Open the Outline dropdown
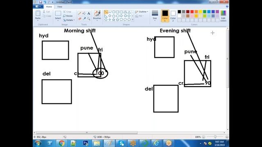Screen dimensions: 262x147 (x=142, y=12)
